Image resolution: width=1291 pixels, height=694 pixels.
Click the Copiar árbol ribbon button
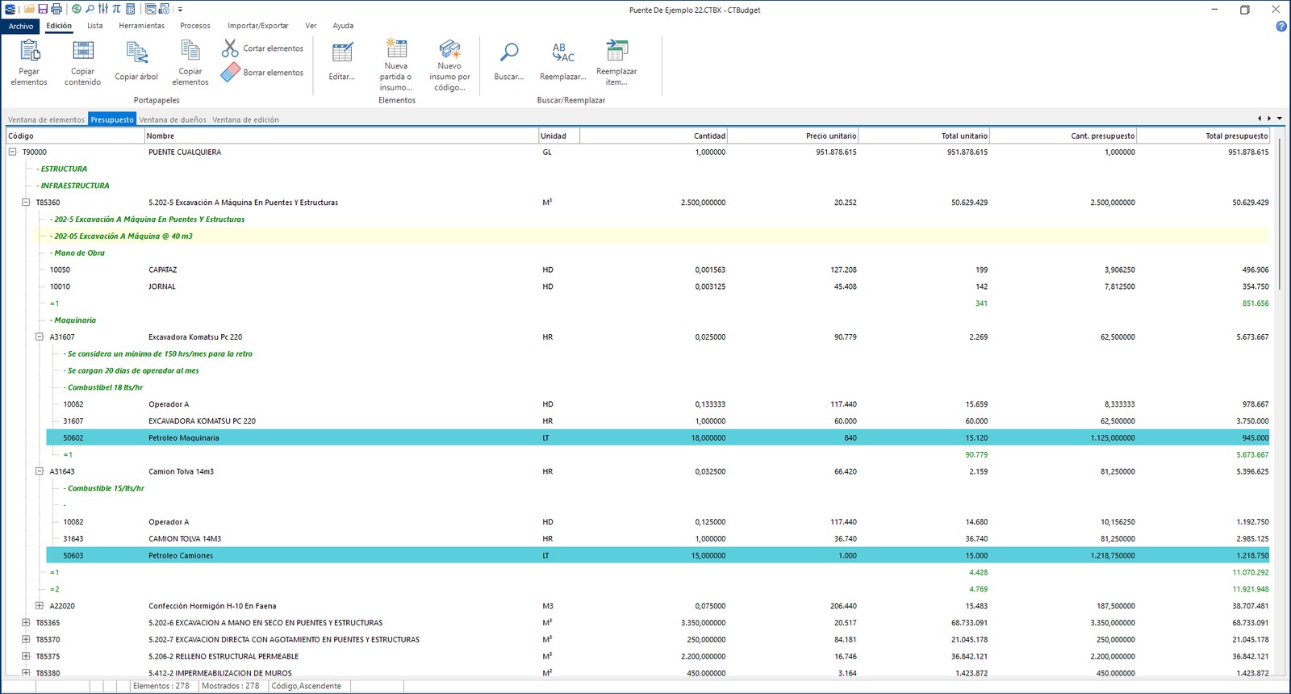coord(136,62)
